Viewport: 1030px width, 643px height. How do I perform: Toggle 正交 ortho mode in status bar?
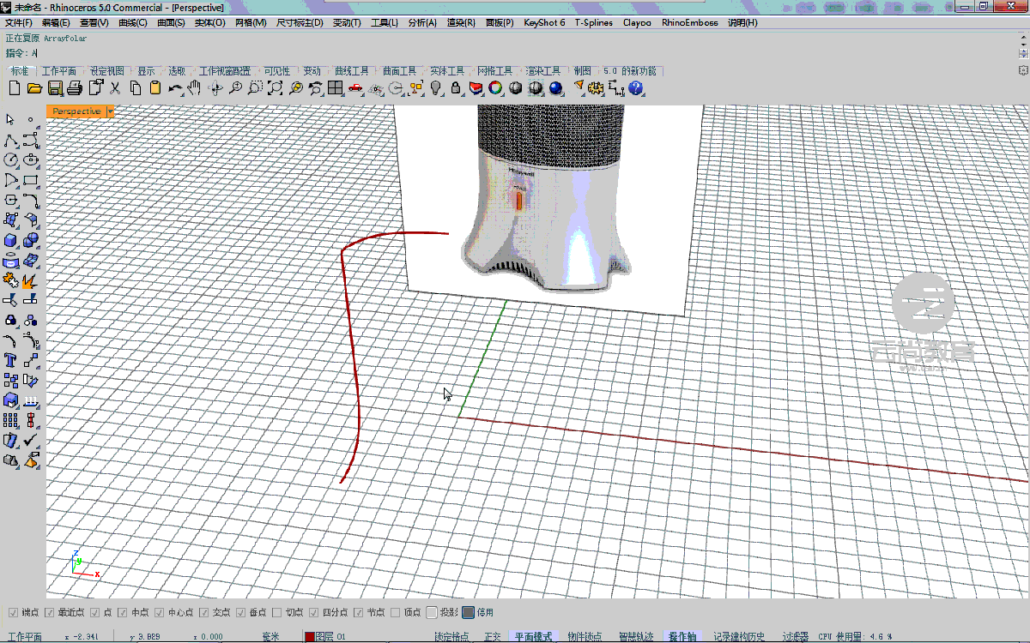point(493,637)
